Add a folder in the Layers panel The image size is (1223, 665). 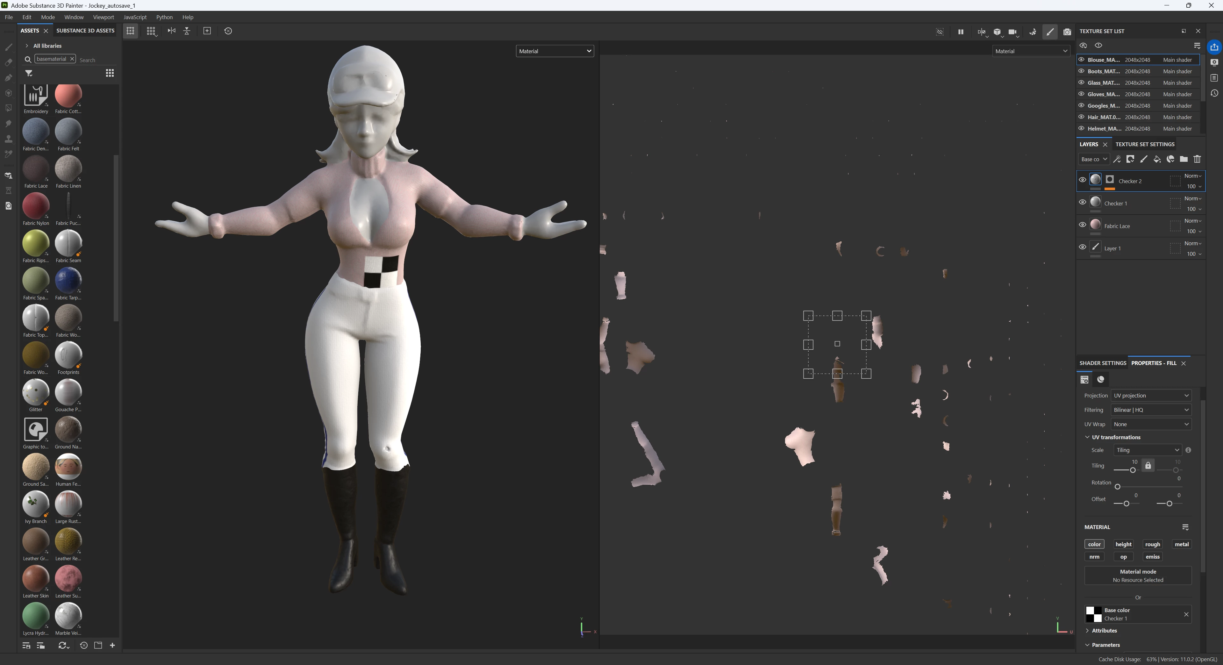(x=1184, y=159)
